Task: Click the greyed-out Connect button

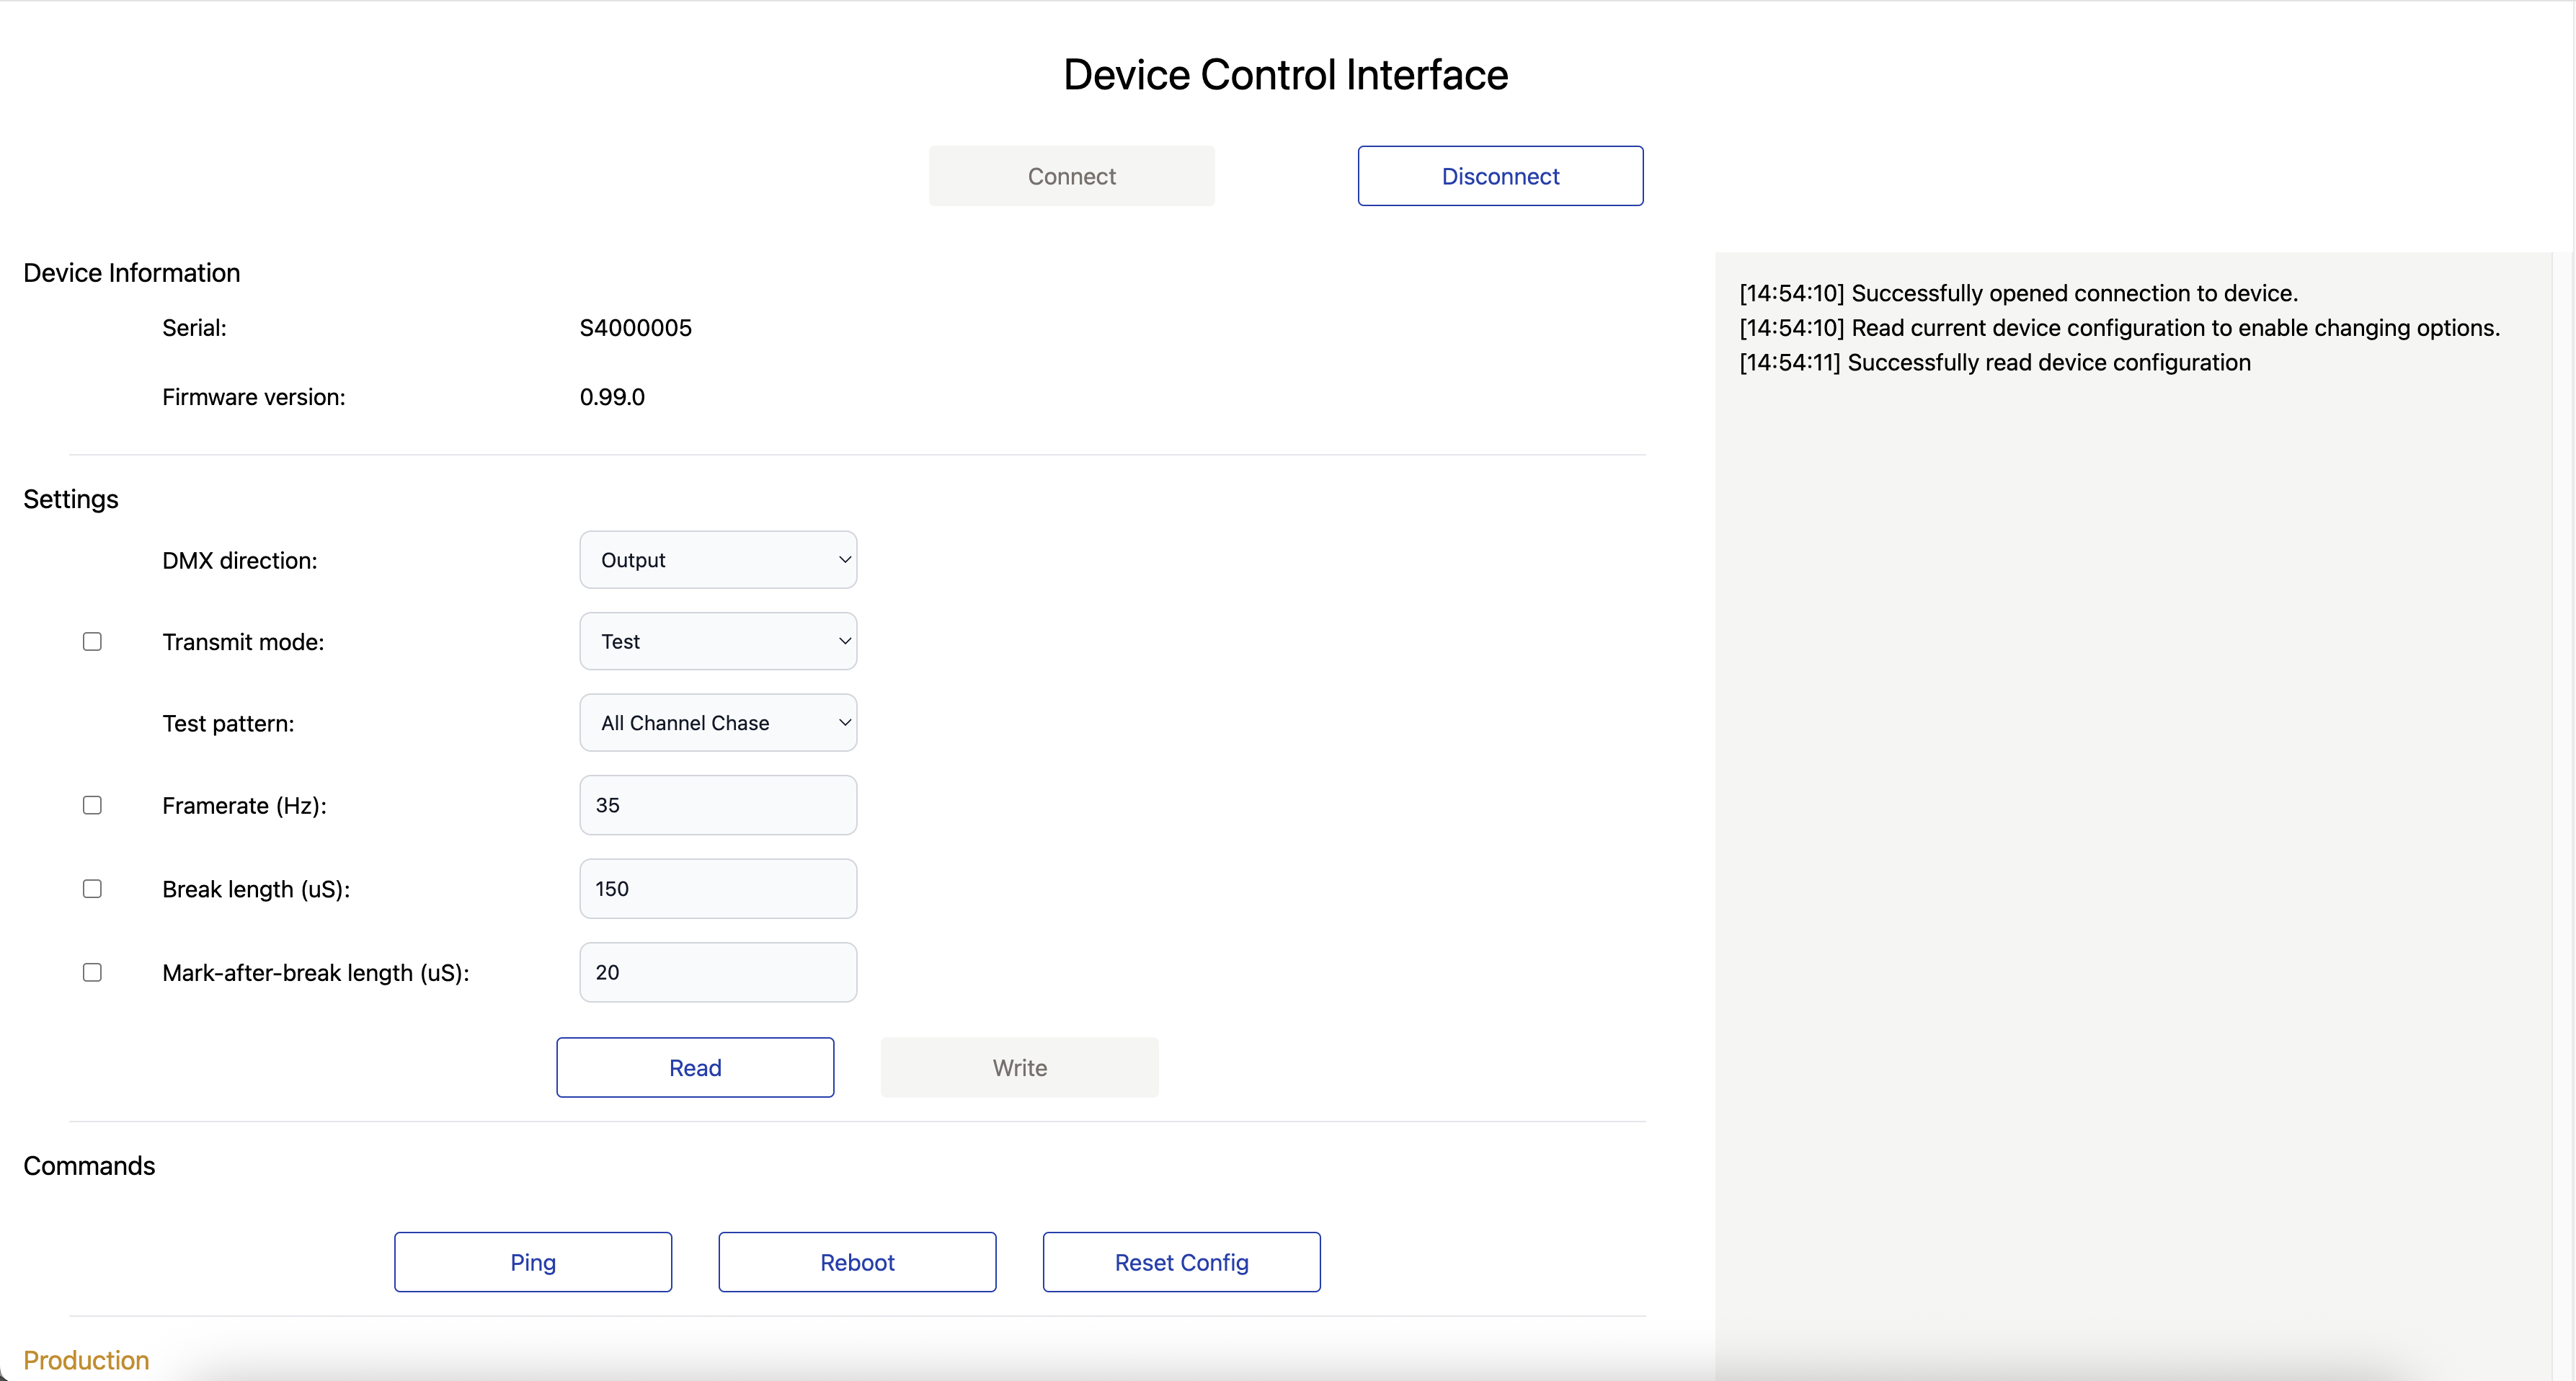Action: [1071, 176]
